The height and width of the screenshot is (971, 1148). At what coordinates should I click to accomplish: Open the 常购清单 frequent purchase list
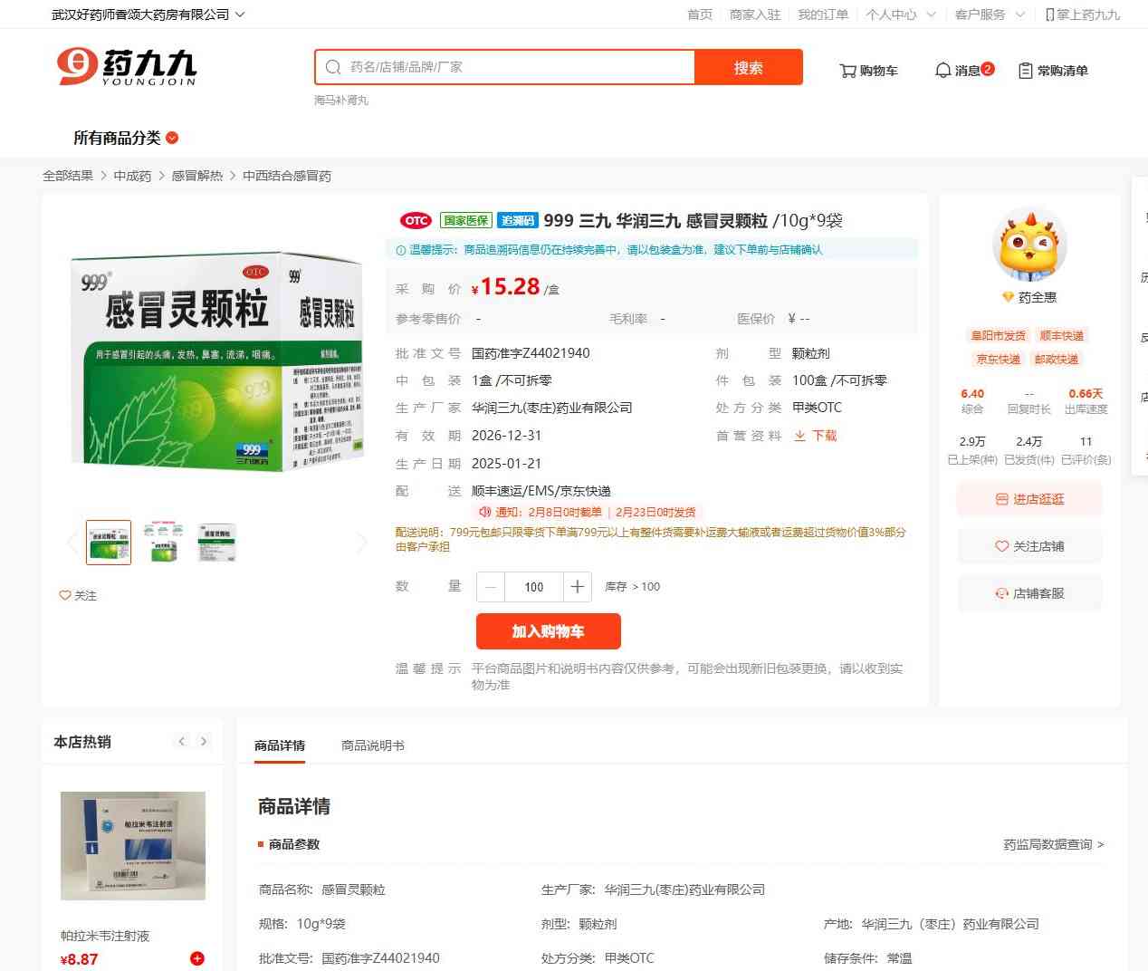(x=1053, y=71)
